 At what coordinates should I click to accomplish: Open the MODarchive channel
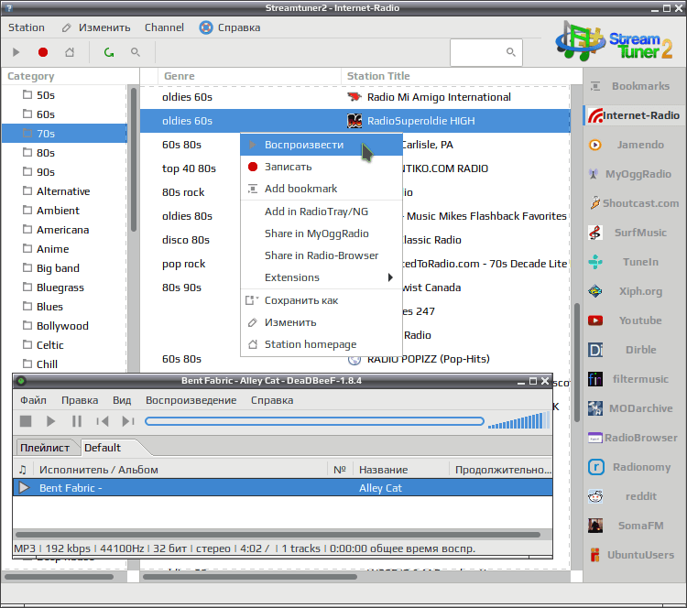coord(634,408)
